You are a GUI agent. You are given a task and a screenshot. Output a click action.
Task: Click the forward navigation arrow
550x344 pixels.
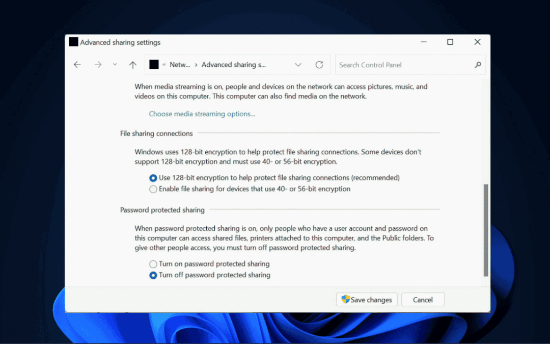98,65
